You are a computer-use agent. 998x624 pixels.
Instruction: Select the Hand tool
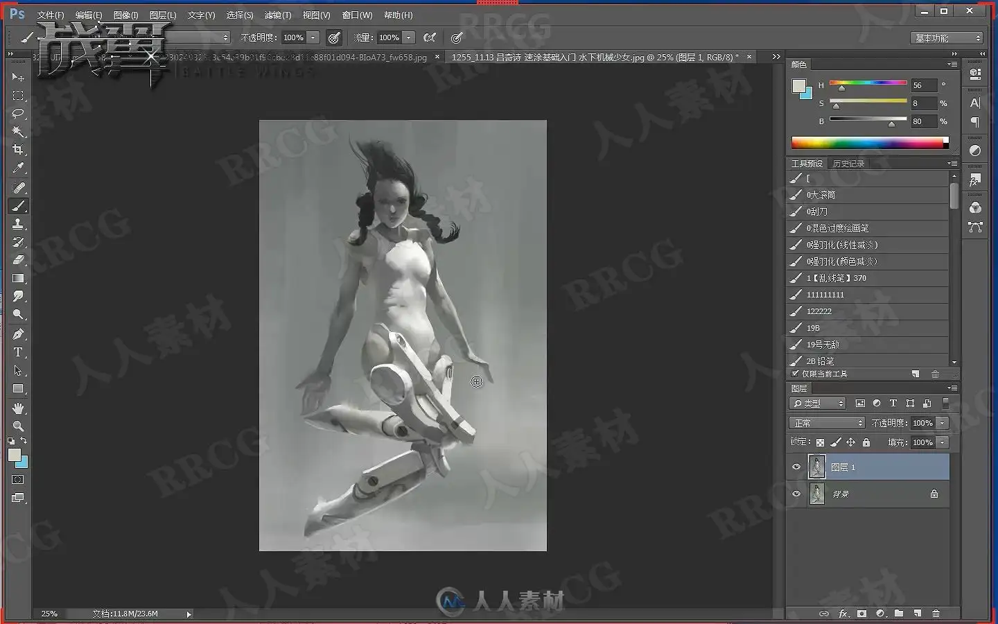(18, 408)
